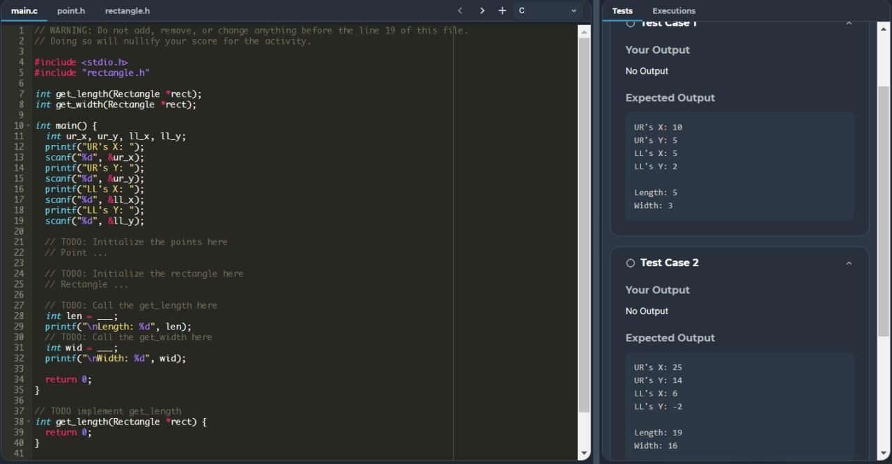Select the main.c tab
Viewport: 892px width, 464px height.
tap(24, 10)
